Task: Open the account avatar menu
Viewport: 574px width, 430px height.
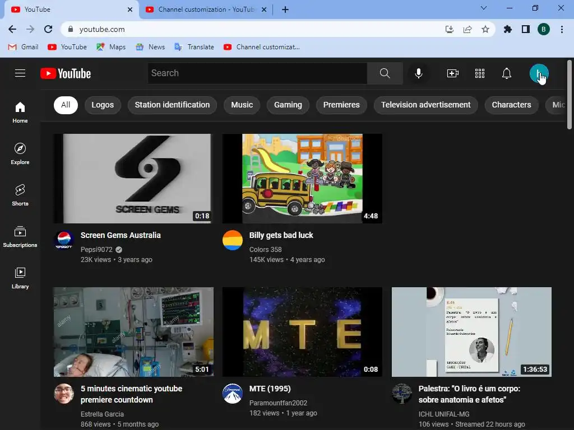Action: [x=539, y=73]
